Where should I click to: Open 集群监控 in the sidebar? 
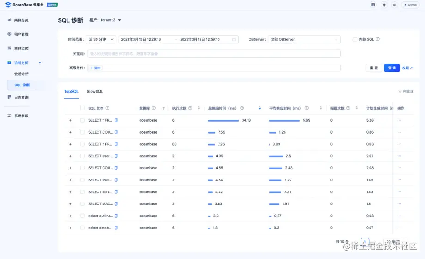[21, 48]
